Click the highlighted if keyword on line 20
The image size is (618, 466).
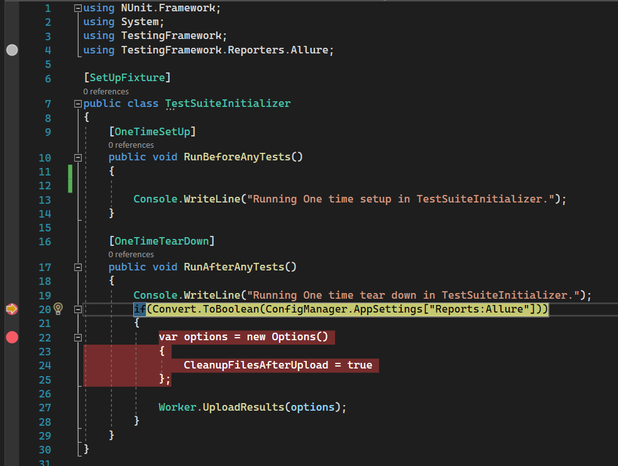140,309
